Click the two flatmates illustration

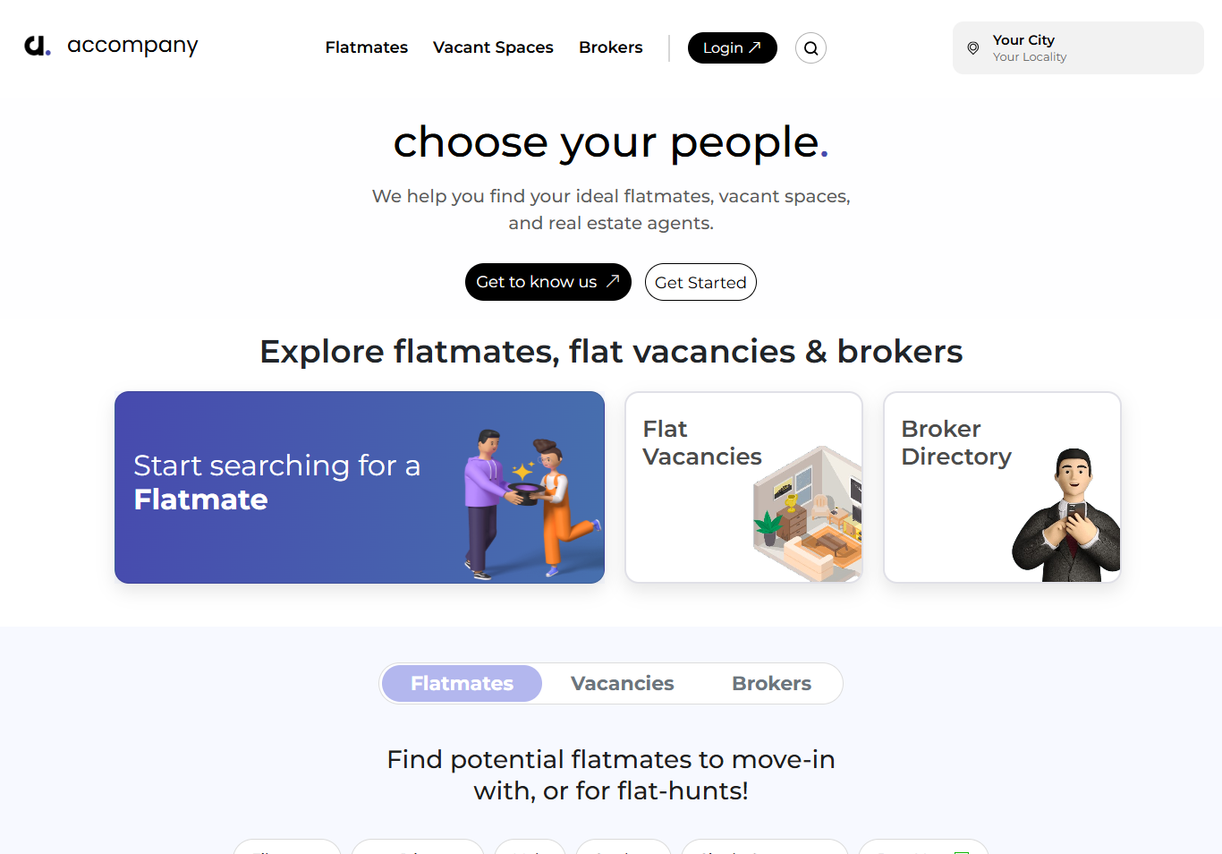[x=530, y=504]
